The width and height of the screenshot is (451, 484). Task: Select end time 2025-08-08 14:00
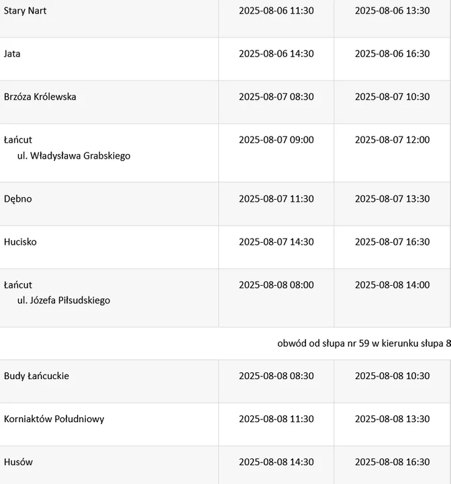(392, 285)
